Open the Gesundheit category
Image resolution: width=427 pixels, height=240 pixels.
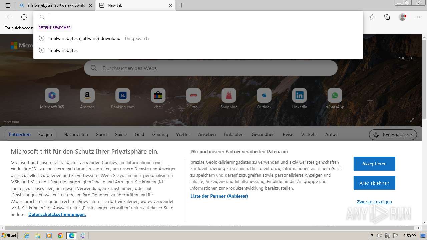pyautogui.click(x=263, y=135)
